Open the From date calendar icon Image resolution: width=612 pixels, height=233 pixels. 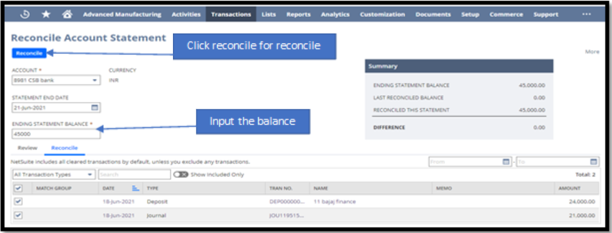click(507, 162)
